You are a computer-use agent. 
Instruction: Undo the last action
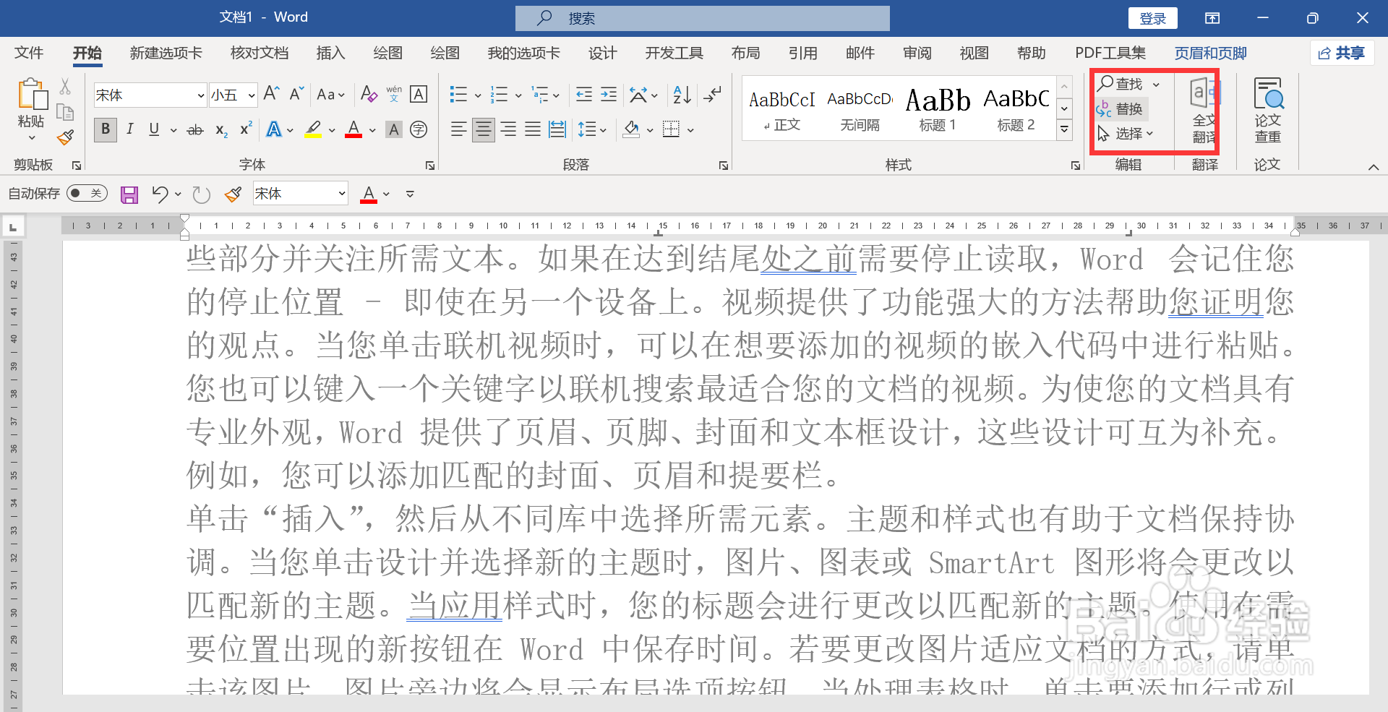tap(160, 194)
